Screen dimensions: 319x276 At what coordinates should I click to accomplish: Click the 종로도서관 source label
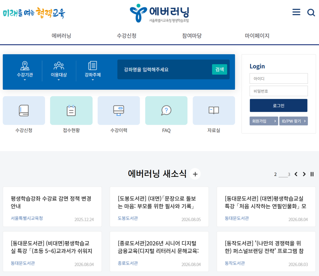coord(128,263)
